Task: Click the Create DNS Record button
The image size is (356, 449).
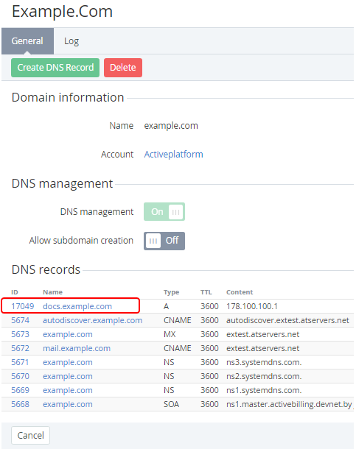Action: (55, 68)
